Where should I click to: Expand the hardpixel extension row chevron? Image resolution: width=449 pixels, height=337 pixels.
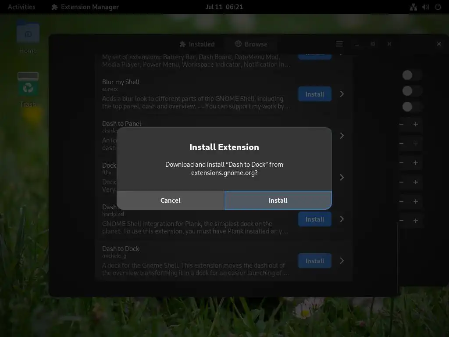pyautogui.click(x=342, y=219)
